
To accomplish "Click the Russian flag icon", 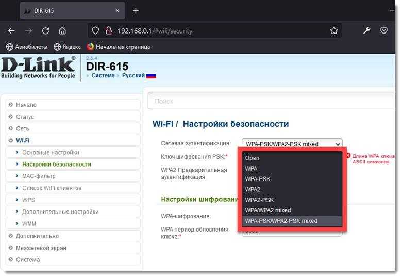I will (x=151, y=76).
